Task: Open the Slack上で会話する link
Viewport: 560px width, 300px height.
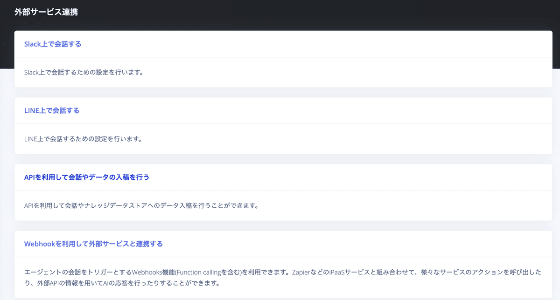Action: pyautogui.click(x=53, y=44)
